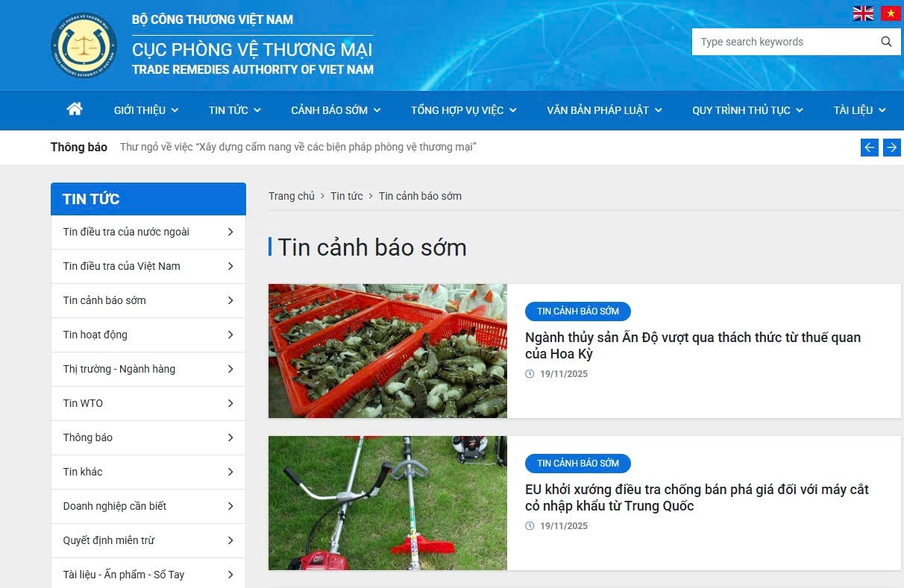Select the Vietnam flag language icon
The image size is (904, 588).
pyautogui.click(x=891, y=13)
